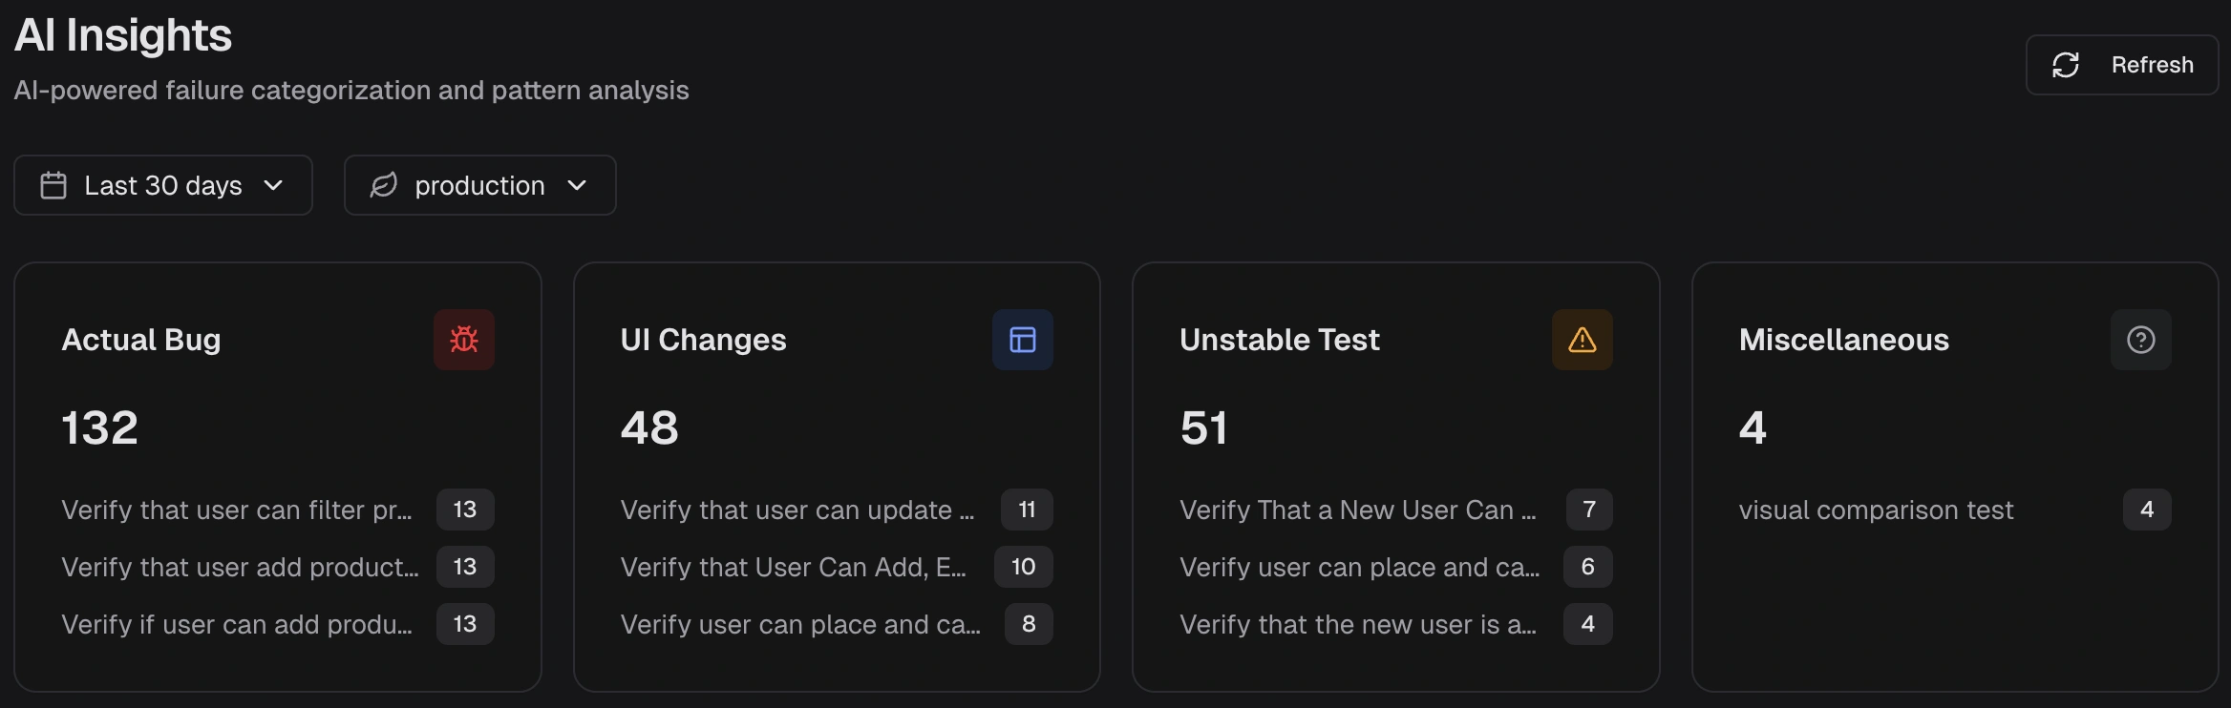Click the circular arrows refresh icon
Viewport: 2231px width, 708px height.
[2066, 65]
